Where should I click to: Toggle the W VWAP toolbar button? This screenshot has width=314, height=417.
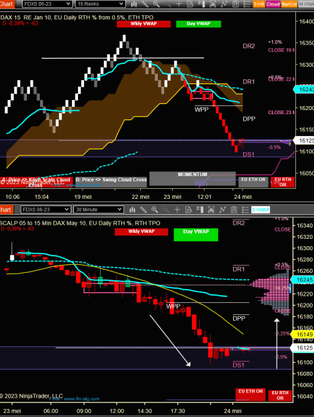point(306,4)
